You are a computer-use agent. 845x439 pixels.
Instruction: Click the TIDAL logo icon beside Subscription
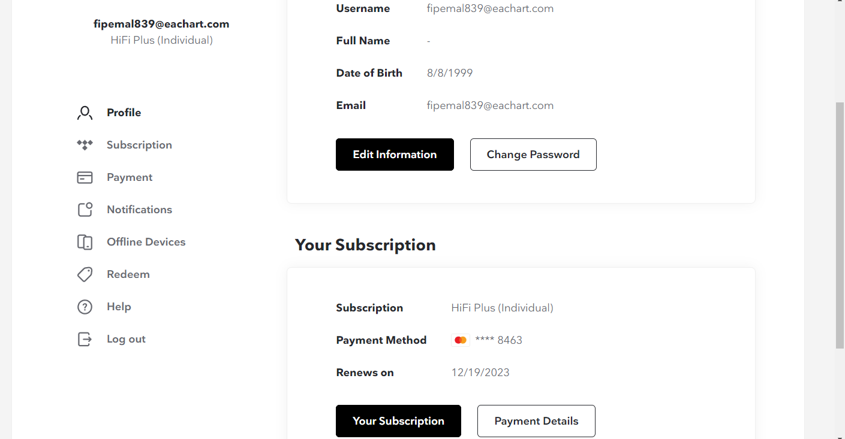pyautogui.click(x=85, y=145)
